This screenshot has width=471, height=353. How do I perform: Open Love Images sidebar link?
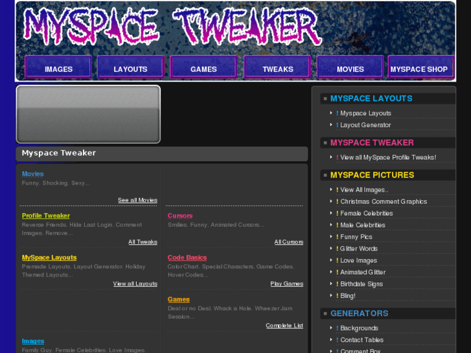click(x=358, y=260)
